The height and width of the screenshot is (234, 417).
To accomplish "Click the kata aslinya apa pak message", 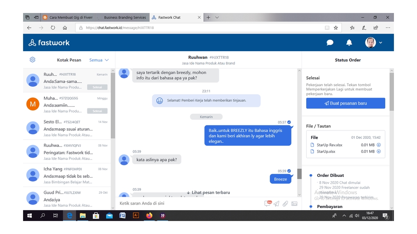I will [x=157, y=160].
